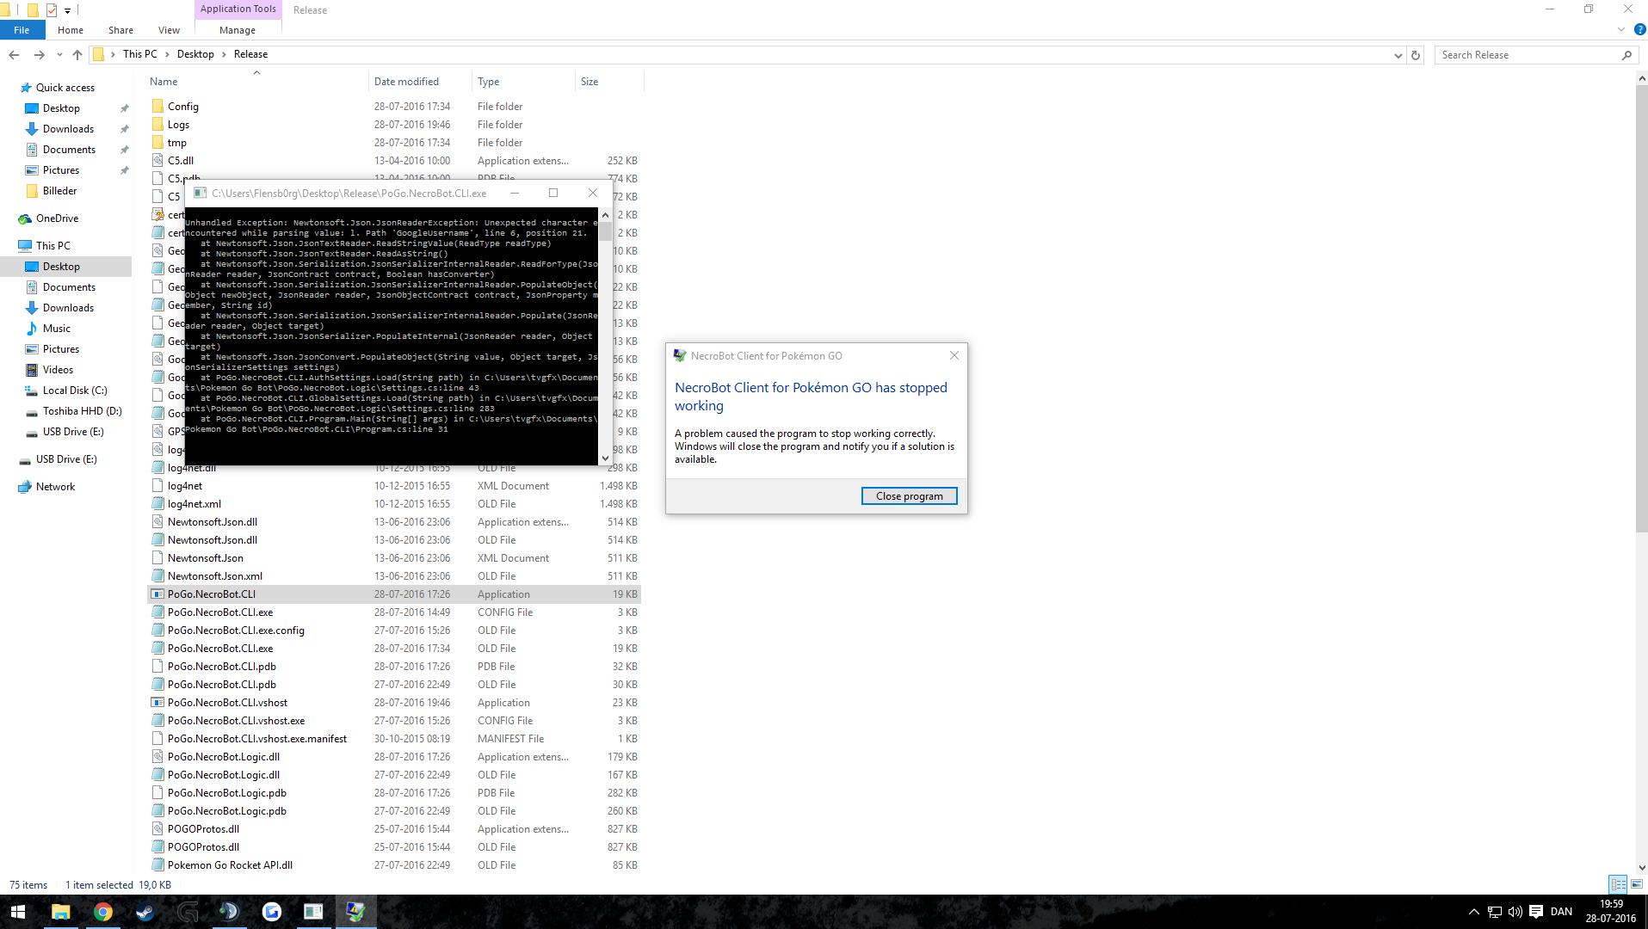This screenshot has width=1648, height=929.
Task: Open the Windows Start menu
Action: 18,912
